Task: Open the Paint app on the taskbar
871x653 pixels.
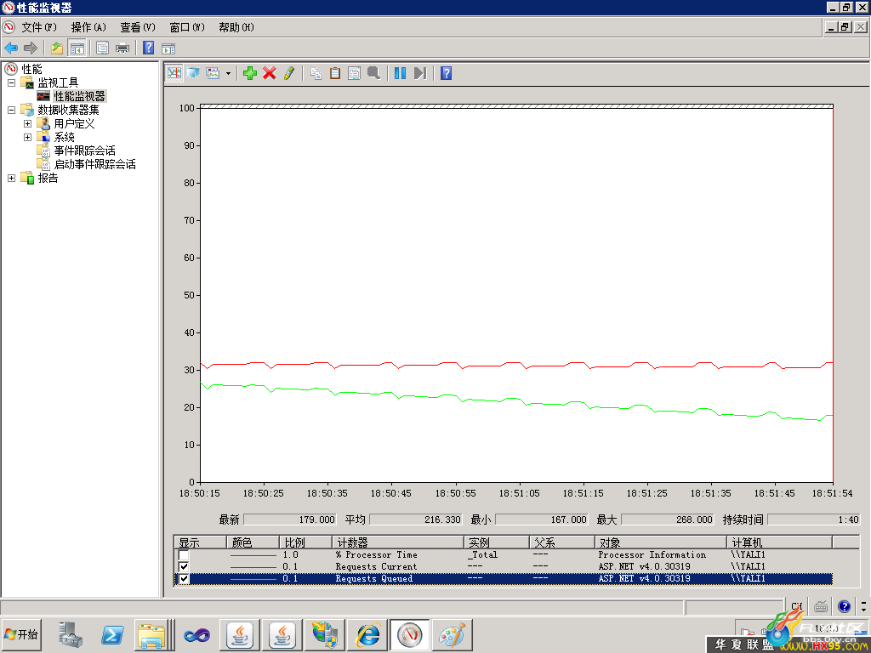Action: tap(453, 634)
